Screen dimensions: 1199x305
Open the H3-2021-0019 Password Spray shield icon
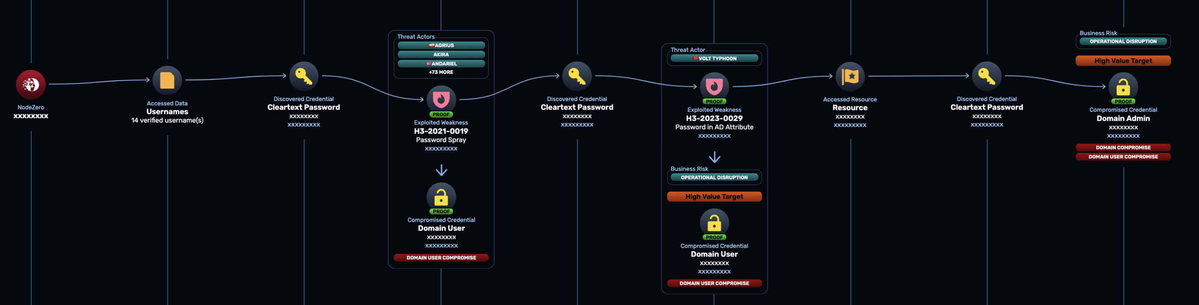click(x=441, y=99)
